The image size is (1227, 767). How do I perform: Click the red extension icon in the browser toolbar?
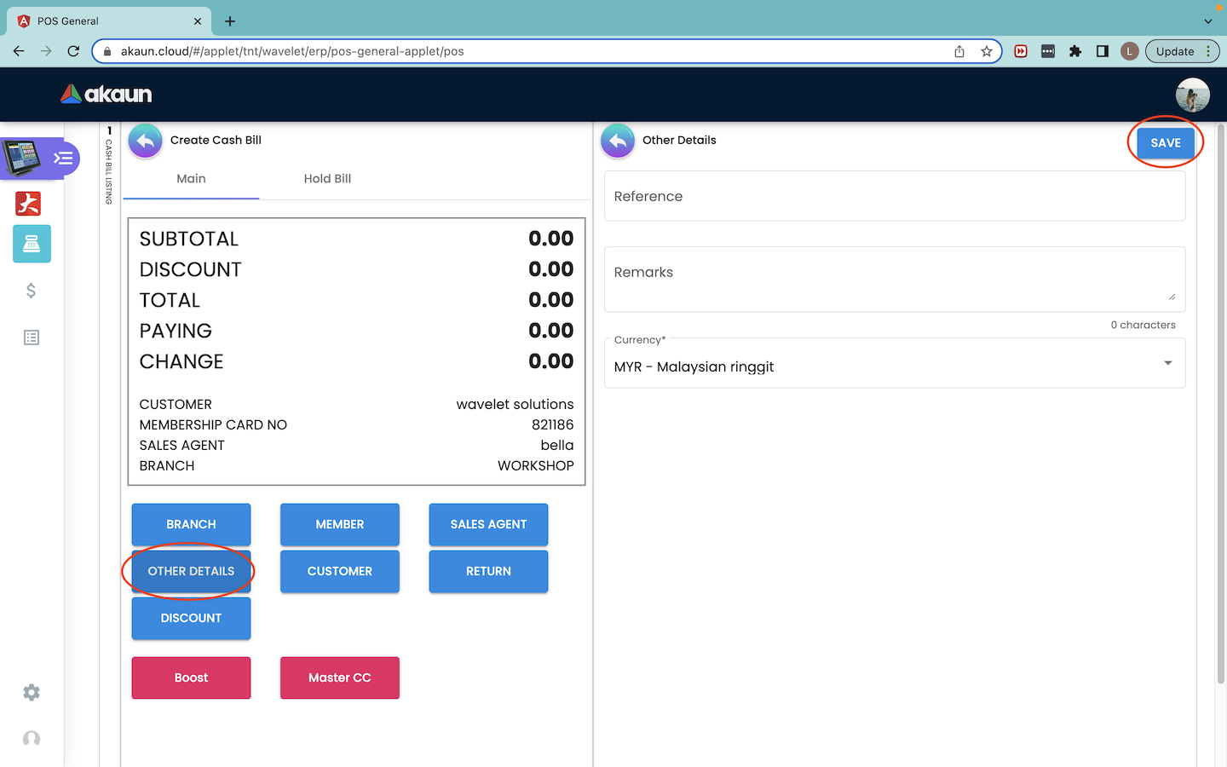coord(1021,51)
